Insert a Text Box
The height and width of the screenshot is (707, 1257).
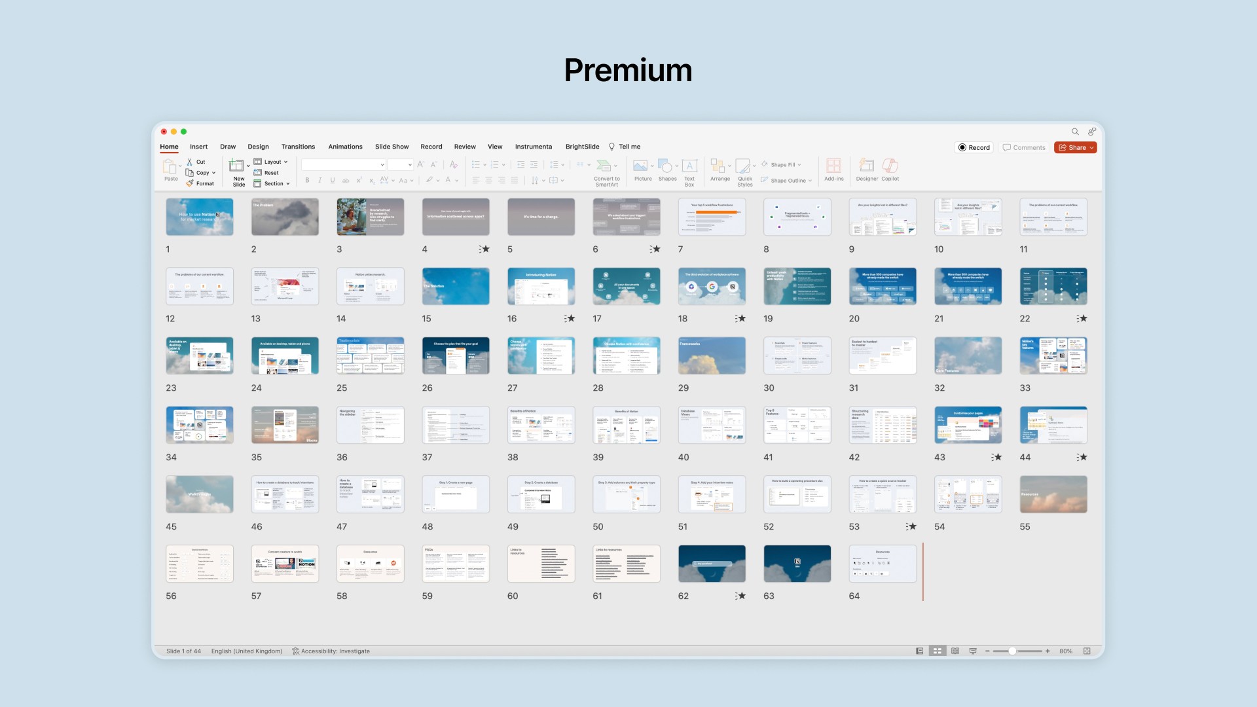click(x=689, y=166)
